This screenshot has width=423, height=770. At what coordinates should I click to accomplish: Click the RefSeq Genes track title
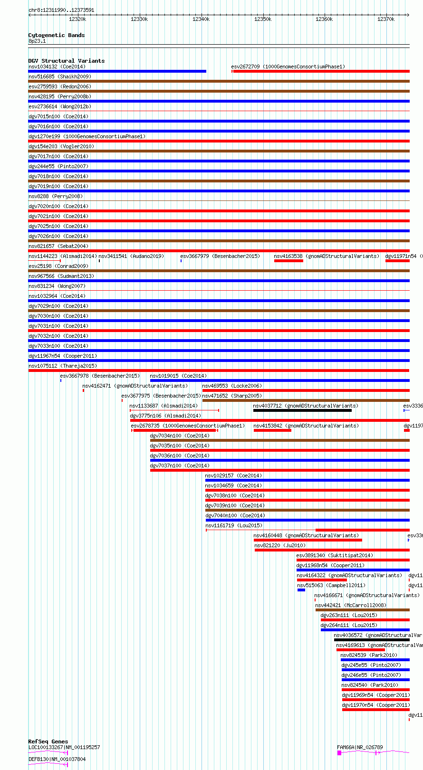point(48,741)
